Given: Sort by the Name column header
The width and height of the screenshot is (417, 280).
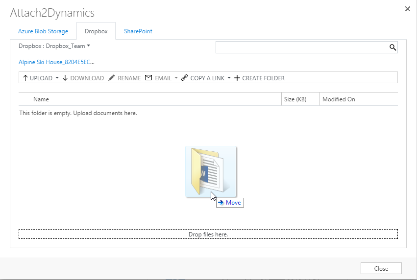Looking at the screenshot, I should point(41,99).
